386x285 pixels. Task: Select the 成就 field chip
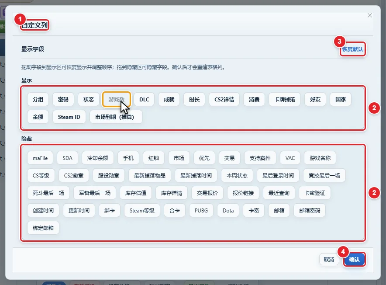[x=169, y=99]
